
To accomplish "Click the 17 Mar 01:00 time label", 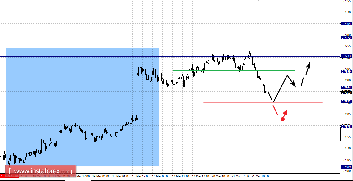I will coord(181,176).
